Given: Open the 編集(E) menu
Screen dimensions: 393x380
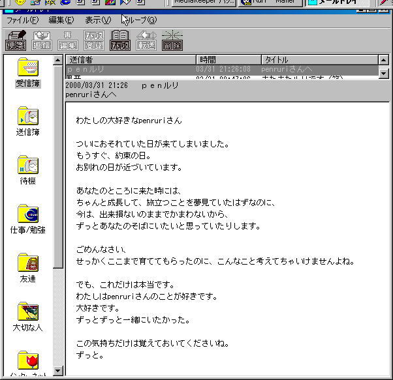Looking at the screenshot, I should (x=61, y=20).
